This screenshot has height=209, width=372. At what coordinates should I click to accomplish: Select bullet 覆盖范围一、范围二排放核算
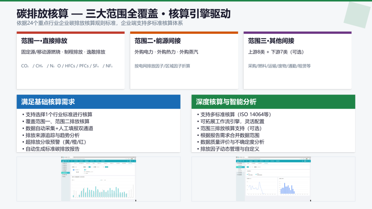56,121
